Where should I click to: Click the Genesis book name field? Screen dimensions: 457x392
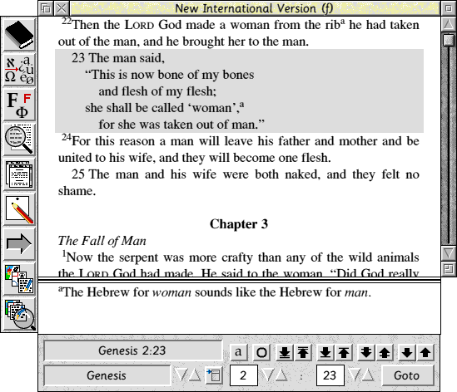[x=107, y=375]
